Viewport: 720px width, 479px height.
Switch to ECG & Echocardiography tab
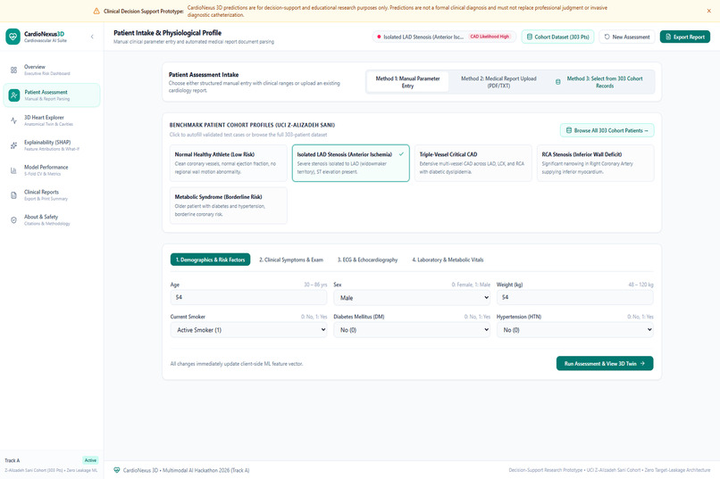(368, 260)
